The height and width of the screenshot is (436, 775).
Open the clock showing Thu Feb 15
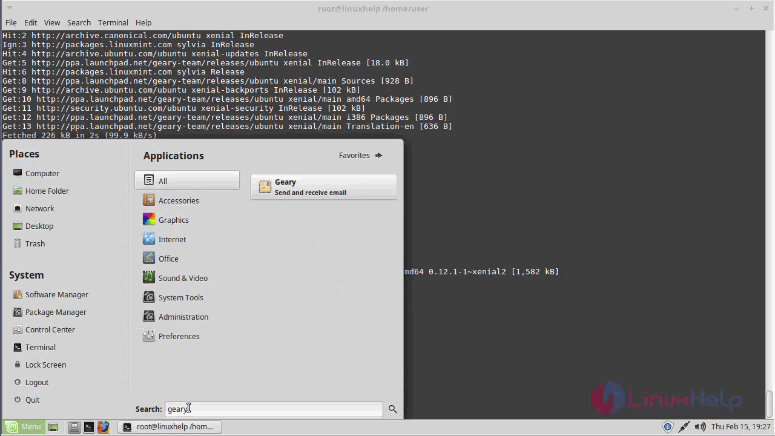pyautogui.click(x=740, y=427)
